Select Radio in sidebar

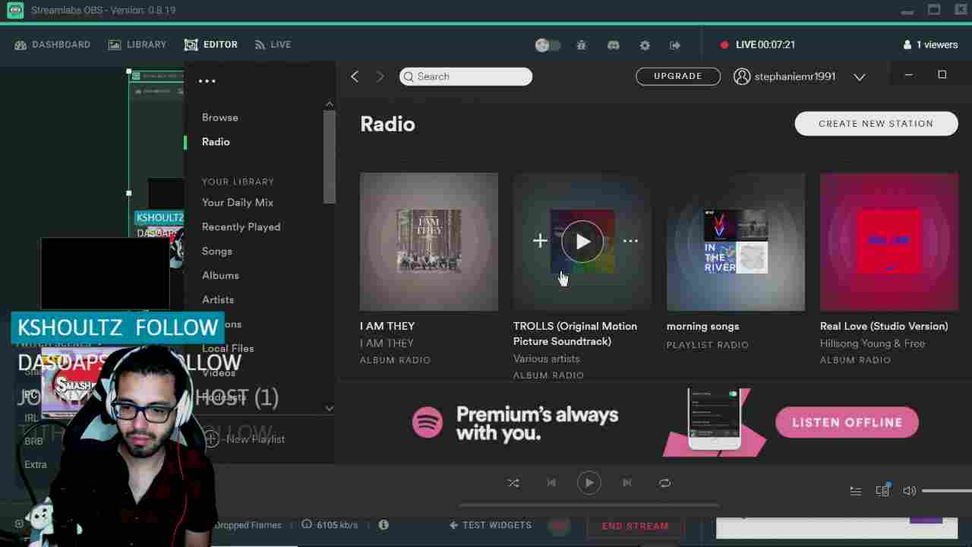(x=216, y=141)
